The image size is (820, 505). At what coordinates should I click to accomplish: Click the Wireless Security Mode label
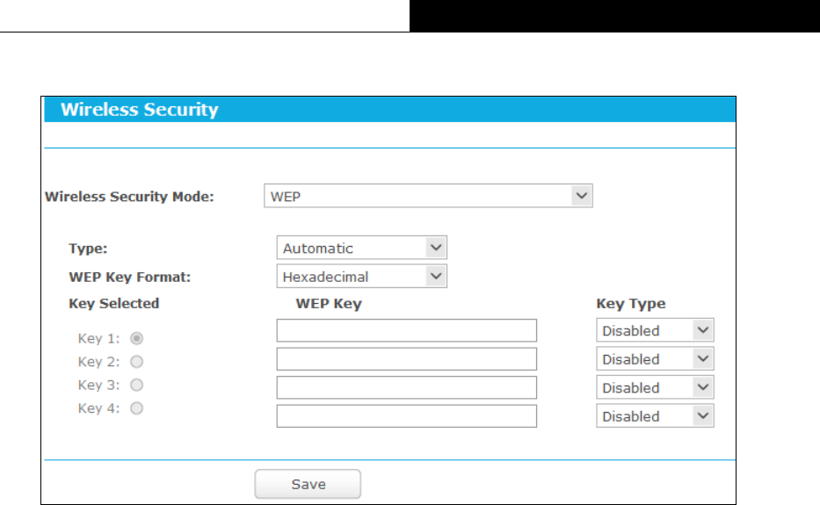click(x=129, y=197)
